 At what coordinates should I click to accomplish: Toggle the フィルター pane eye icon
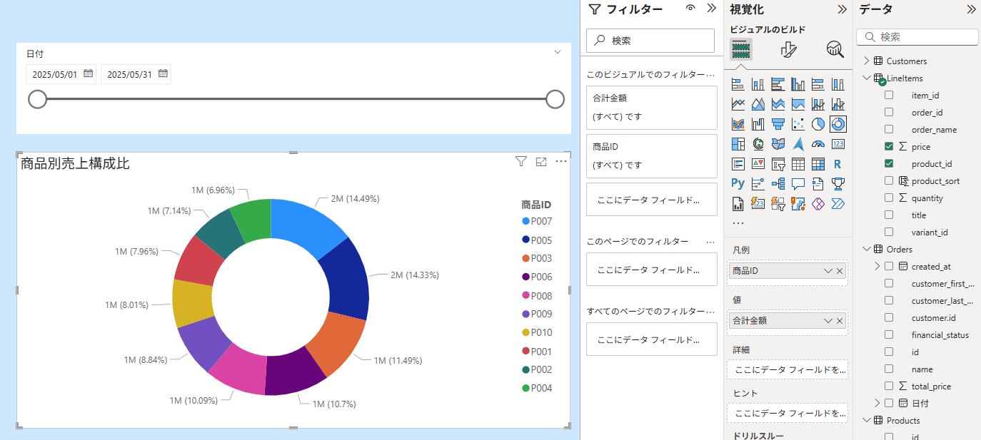[x=690, y=9]
